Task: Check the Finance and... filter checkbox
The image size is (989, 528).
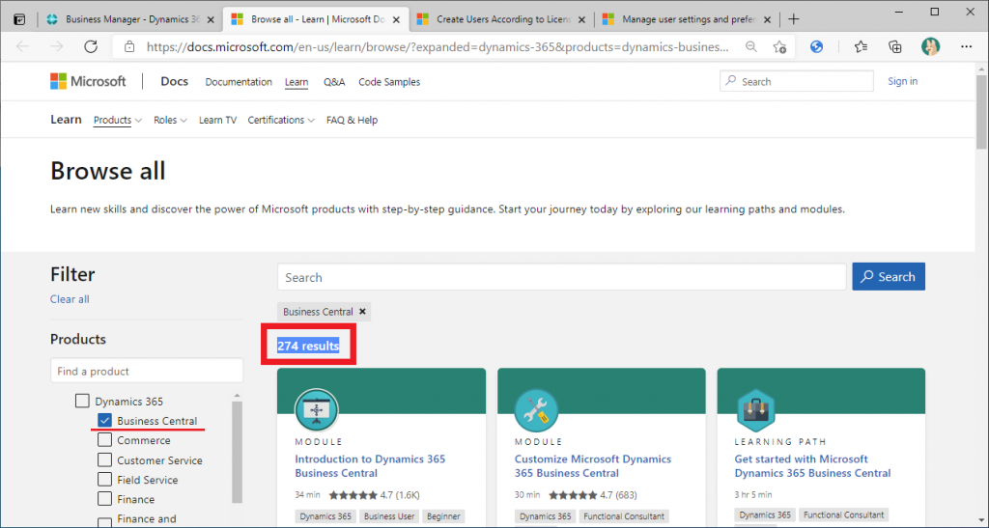Action: (104, 521)
